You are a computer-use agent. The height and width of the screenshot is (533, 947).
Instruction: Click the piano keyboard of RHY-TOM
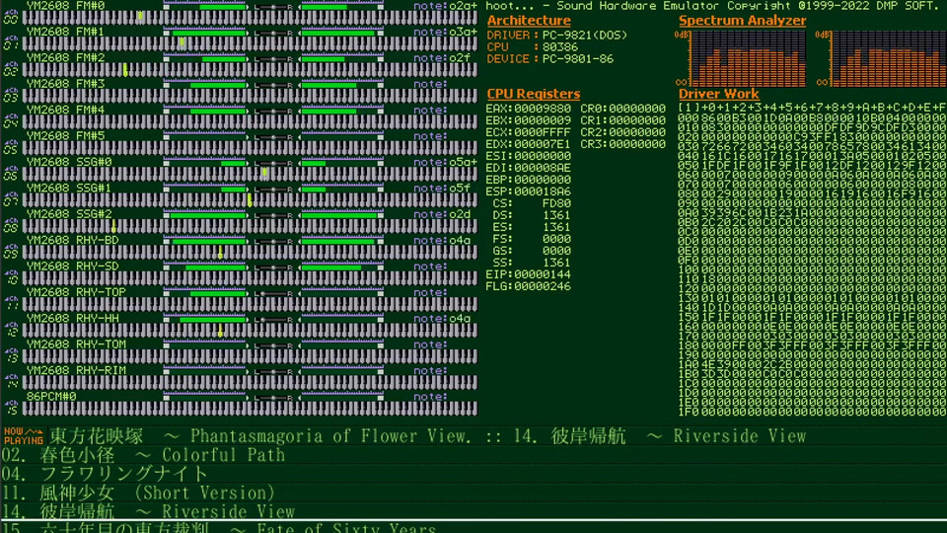[x=250, y=356]
